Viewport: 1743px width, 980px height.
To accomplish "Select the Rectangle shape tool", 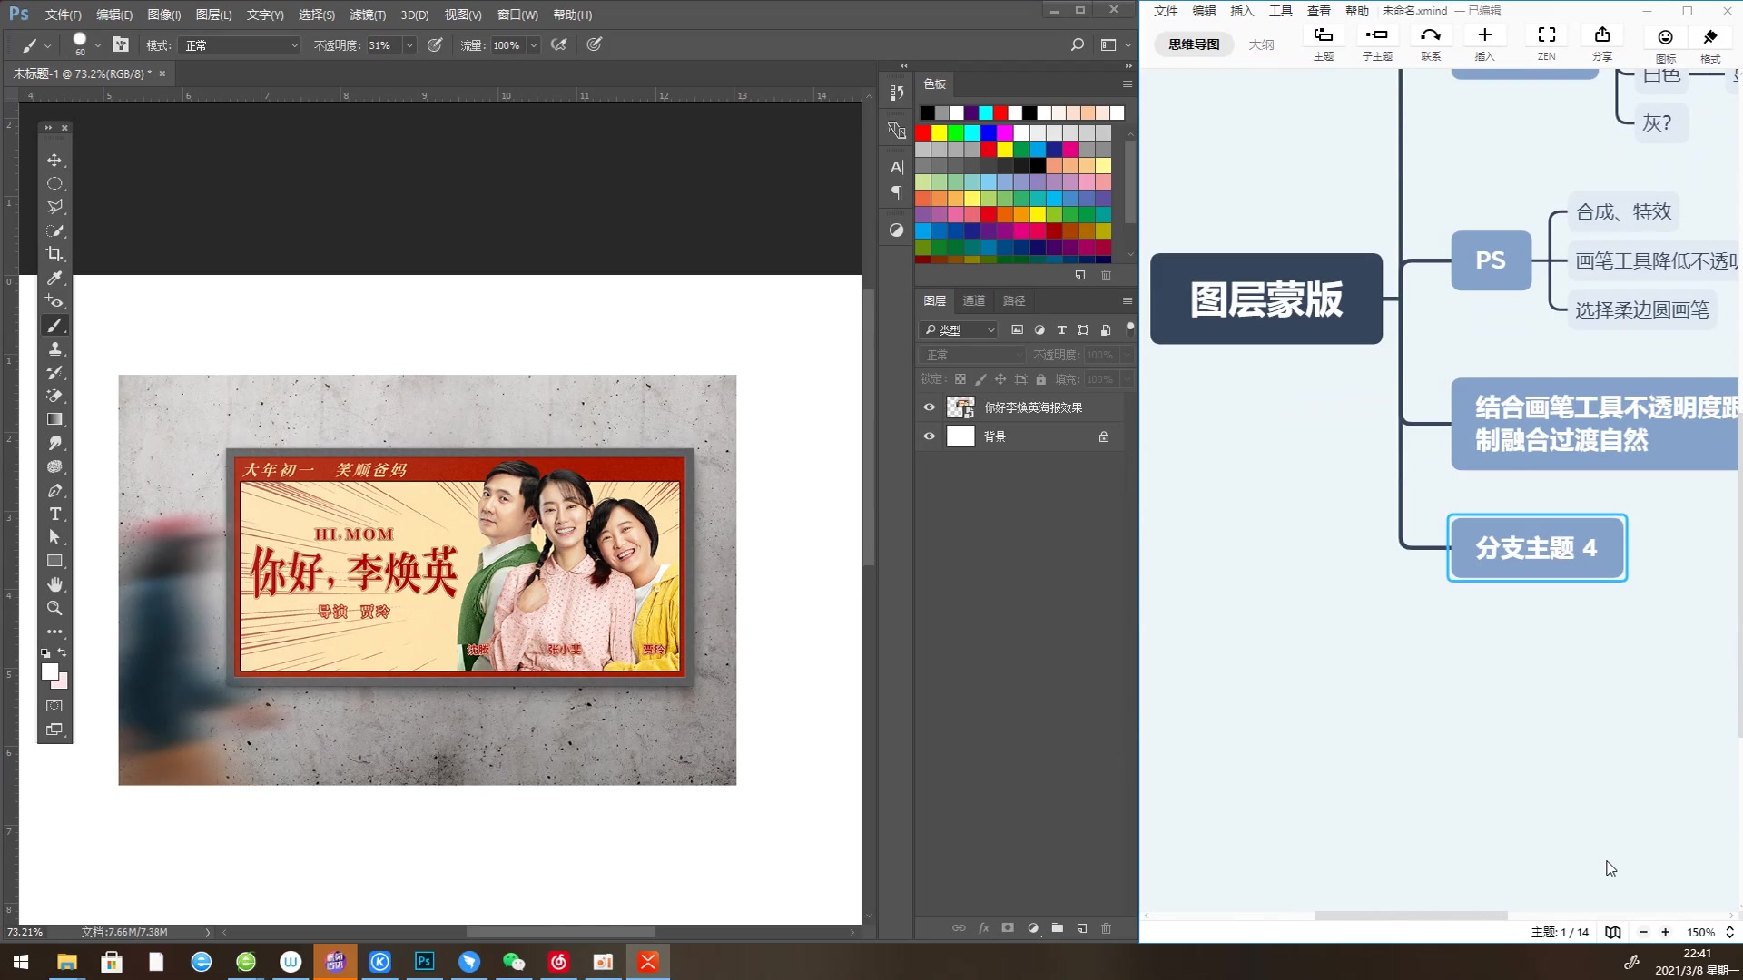I will [x=54, y=561].
